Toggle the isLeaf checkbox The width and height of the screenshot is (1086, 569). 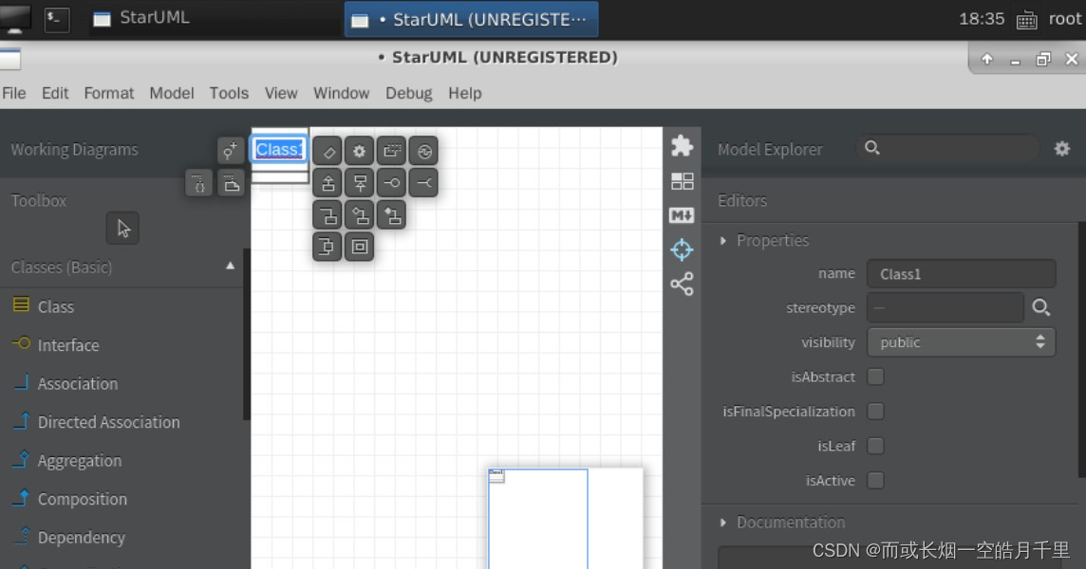875,446
